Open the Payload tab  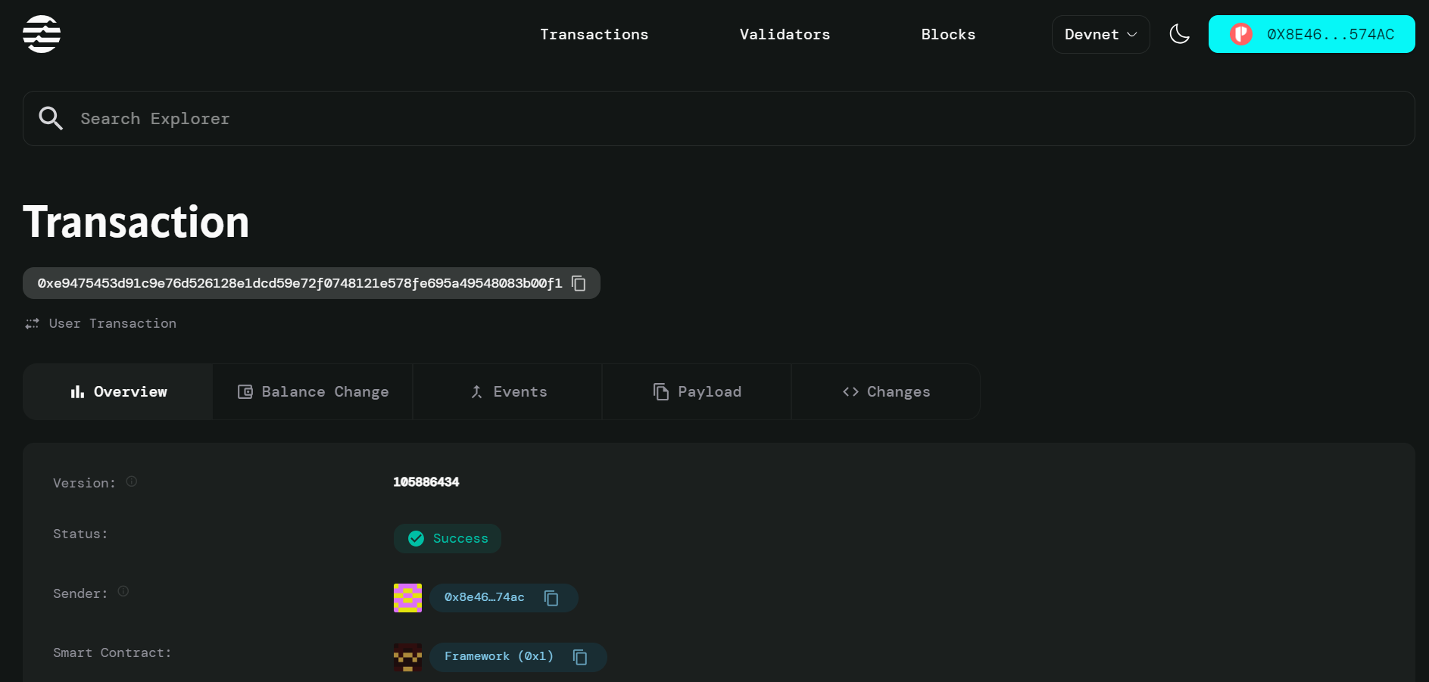[x=696, y=391]
